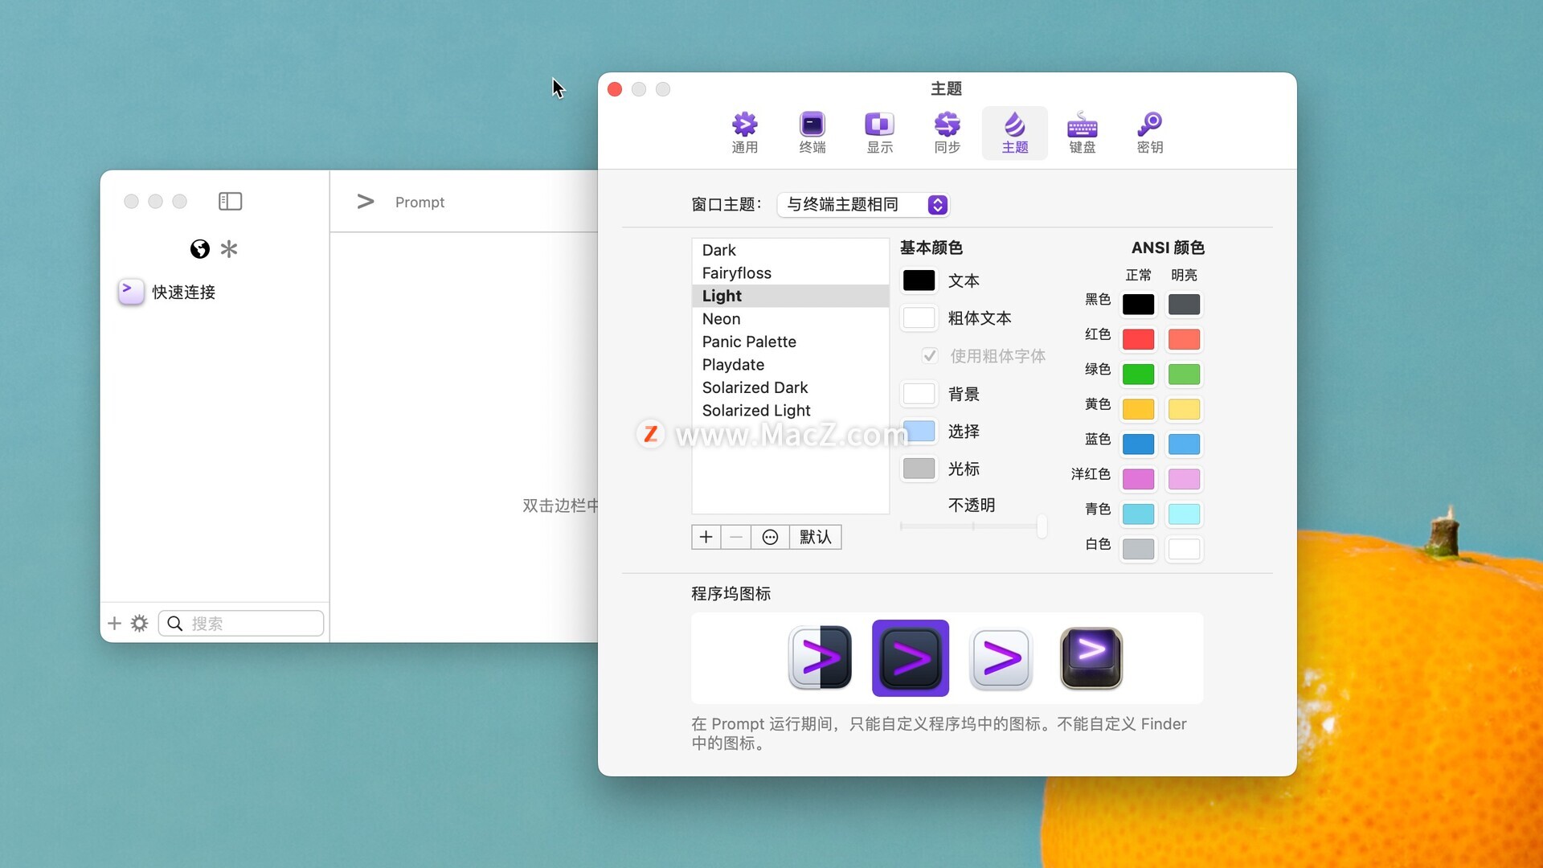The width and height of the screenshot is (1543, 868).
Task: Click the 不透明 opacity slider
Action: coord(972,526)
